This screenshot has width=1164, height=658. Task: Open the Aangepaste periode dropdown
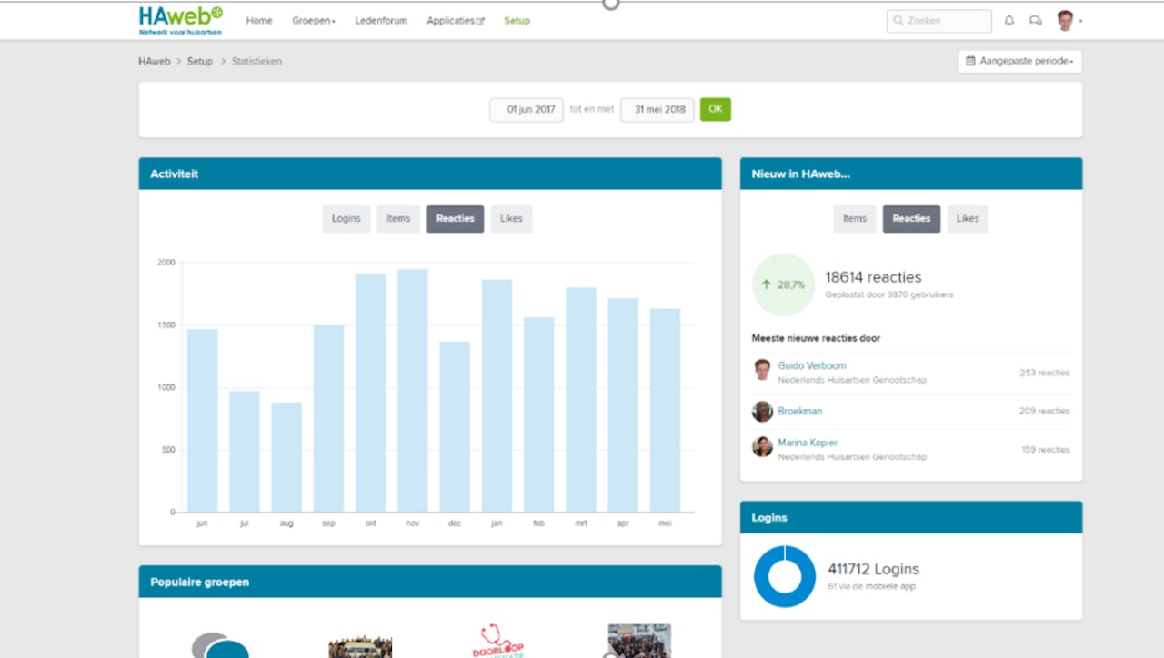[1019, 61]
